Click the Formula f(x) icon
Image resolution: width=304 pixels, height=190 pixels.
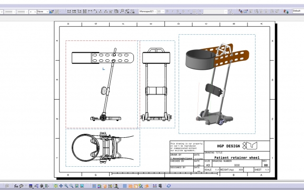click(x=16, y=186)
